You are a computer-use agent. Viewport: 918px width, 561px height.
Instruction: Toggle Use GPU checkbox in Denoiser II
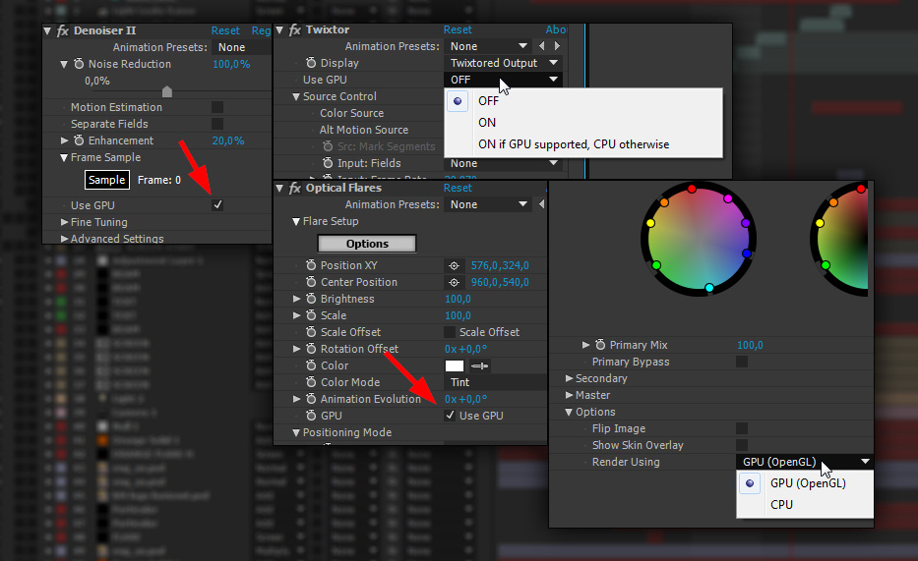click(217, 205)
